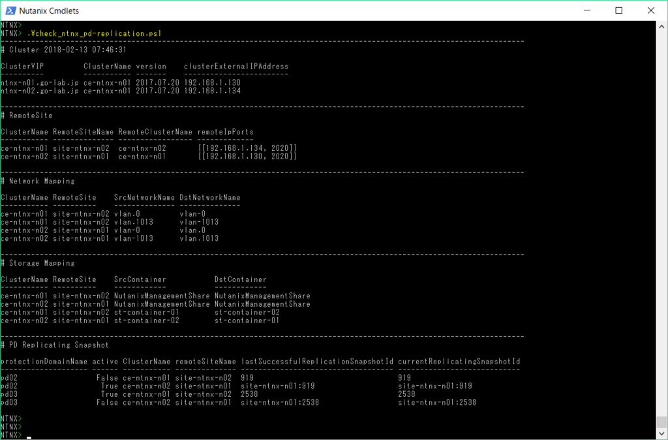Click DstNetworkName value vlan-1013
Viewport: 668px width, 440px height.
click(199, 222)
